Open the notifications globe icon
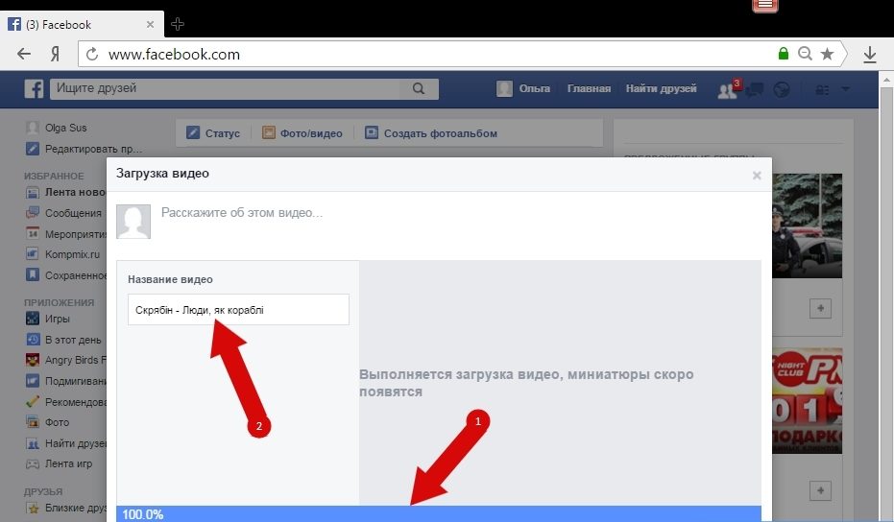 pyautogui.click(x=782, y=89)
